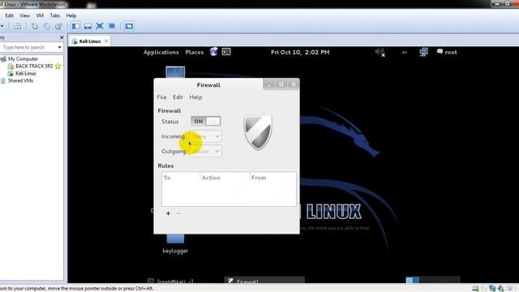Image resolution: width=519 pixels, height=292 pixels.
Task: Click the hard disk status icon in VMware bar
Action: point(475,289)
